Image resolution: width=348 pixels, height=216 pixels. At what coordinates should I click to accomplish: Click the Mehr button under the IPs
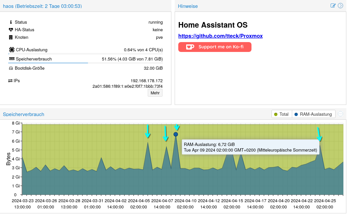[155, 93]
